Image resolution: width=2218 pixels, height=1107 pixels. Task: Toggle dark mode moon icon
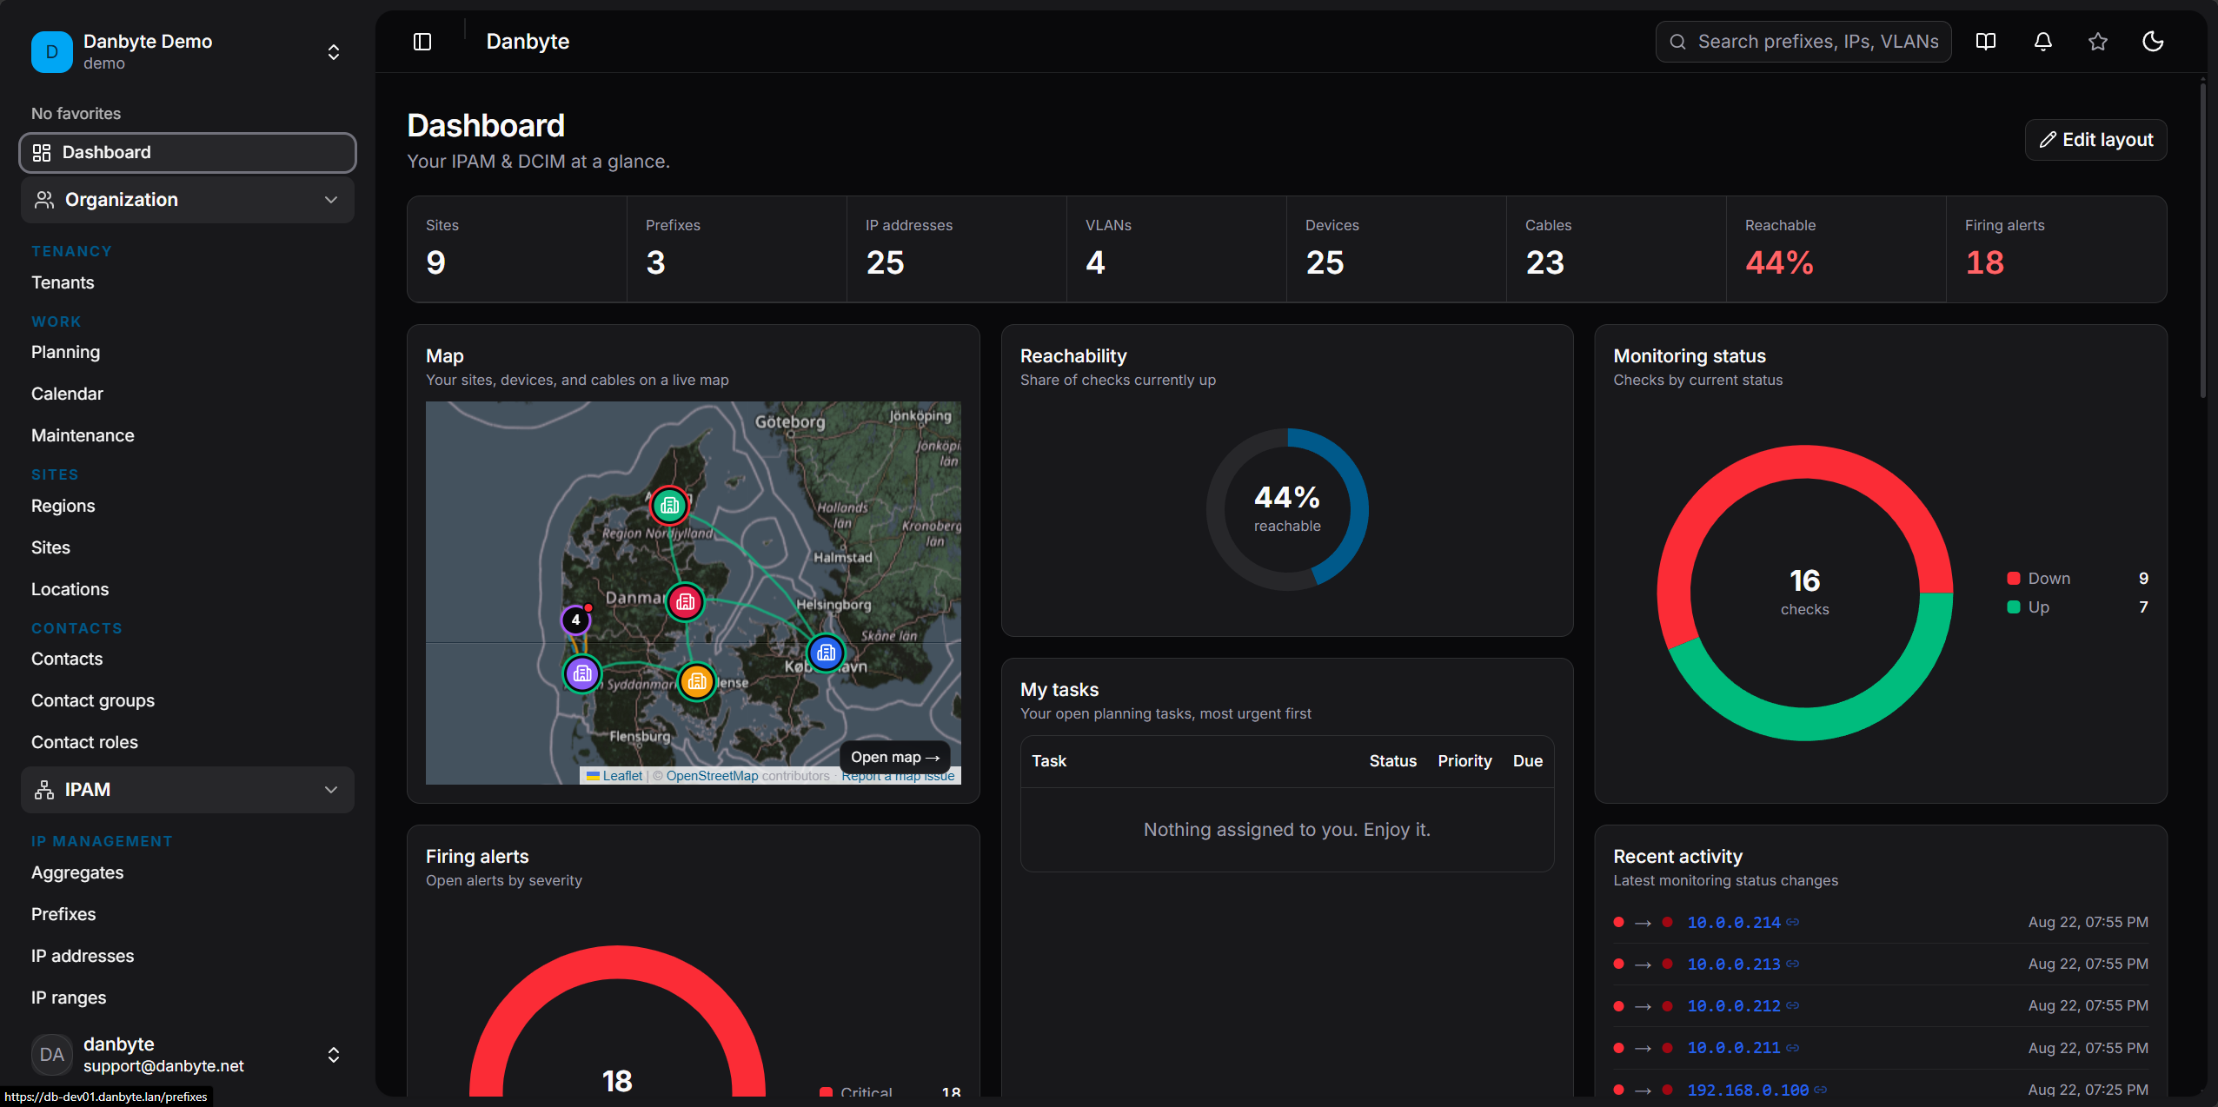point(2153,42)
